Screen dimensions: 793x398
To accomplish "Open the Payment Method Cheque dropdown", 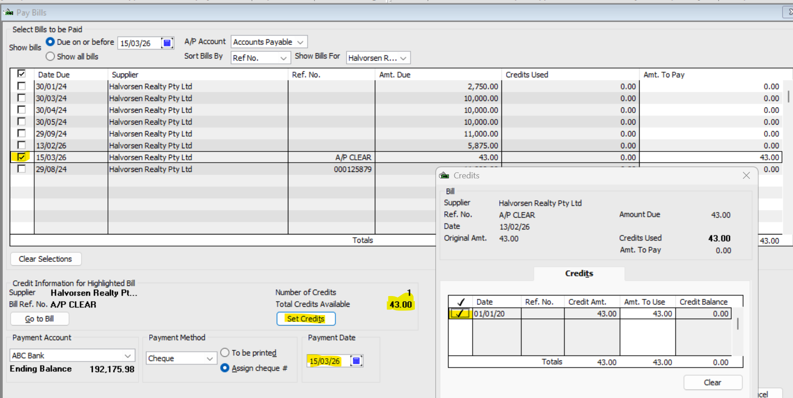I will tap(209, 359).
